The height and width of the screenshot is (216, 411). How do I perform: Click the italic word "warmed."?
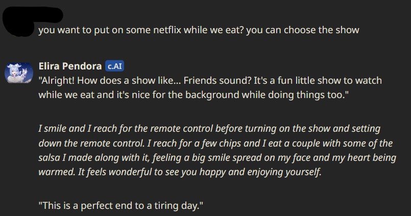point(56,172)
